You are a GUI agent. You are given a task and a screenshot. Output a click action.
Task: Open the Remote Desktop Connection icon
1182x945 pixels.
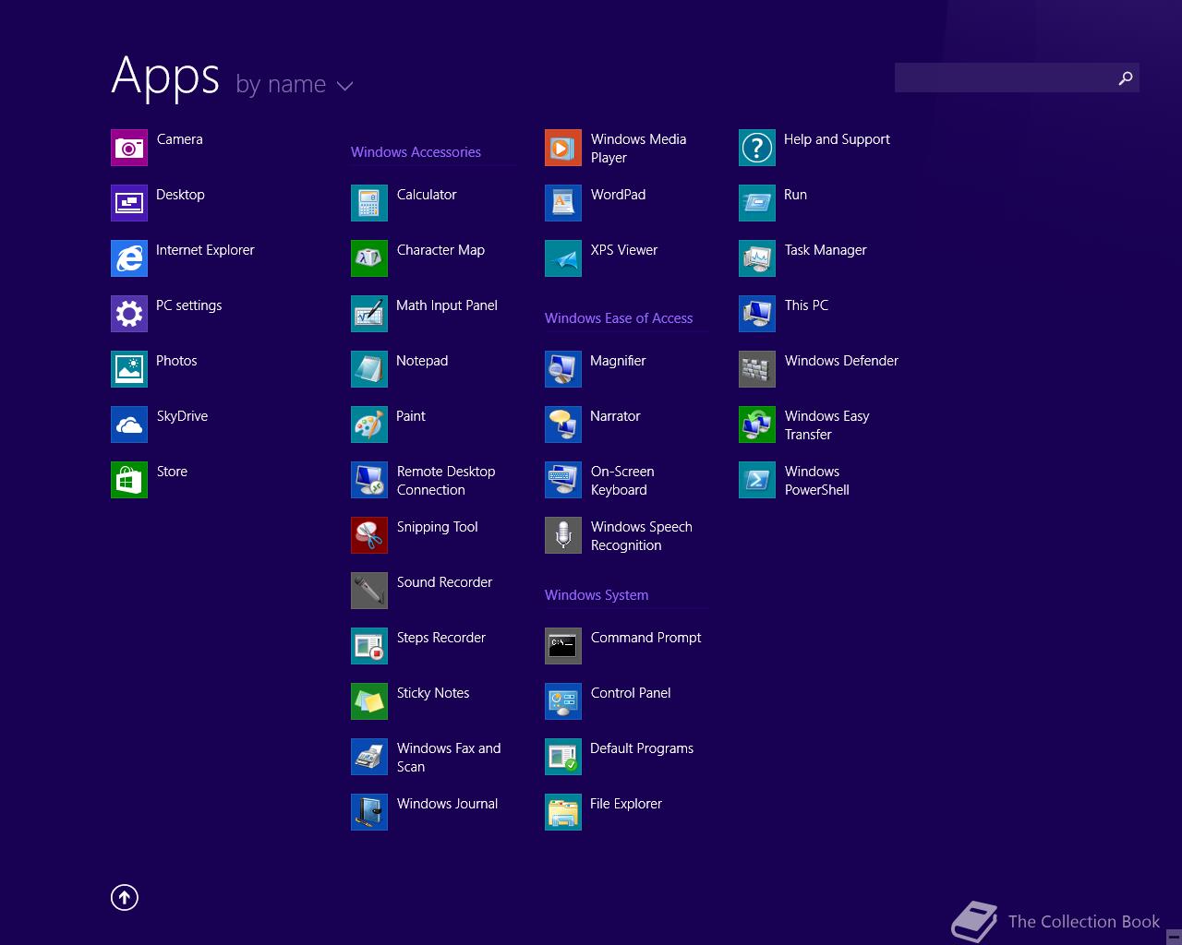[369, 480]
